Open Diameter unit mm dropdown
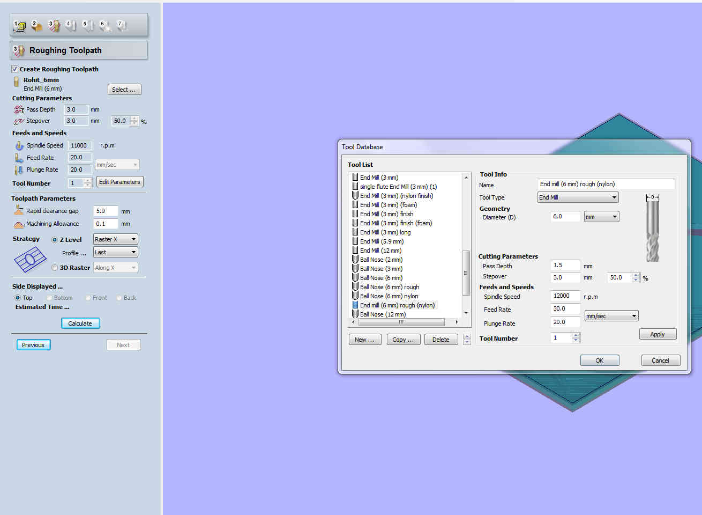Viewport: 702px width, 515px height. 601,217
